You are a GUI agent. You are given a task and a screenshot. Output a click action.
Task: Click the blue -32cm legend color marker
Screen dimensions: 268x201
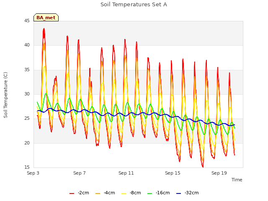pyautogui.click(x=179, y=193)
